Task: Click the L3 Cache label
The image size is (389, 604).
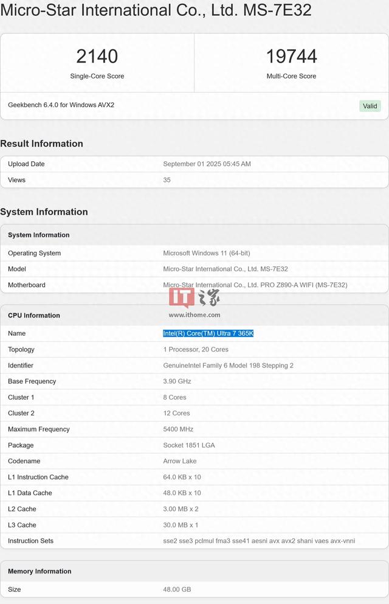Action: (x=22, y=525)
